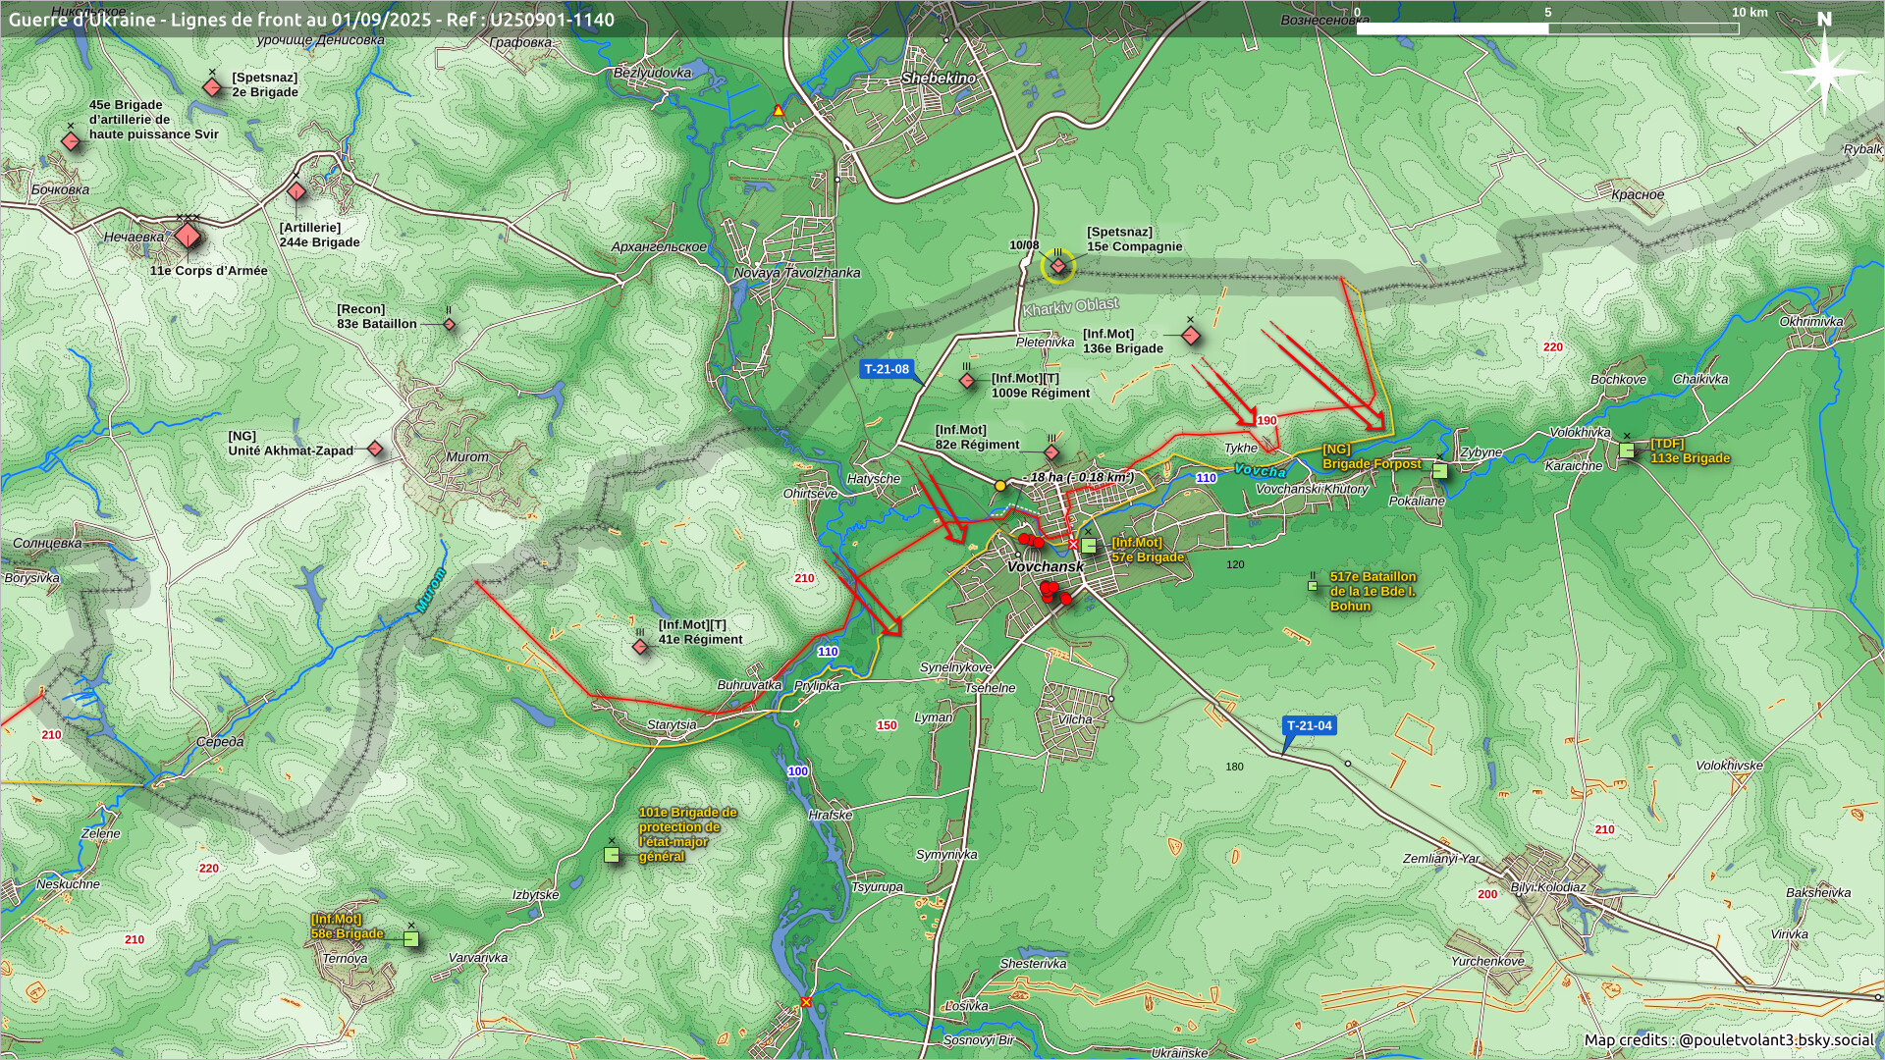1885x1060 pixels.
Task: Click the 57e Brigade green square marker
Action: point(1089,546)
